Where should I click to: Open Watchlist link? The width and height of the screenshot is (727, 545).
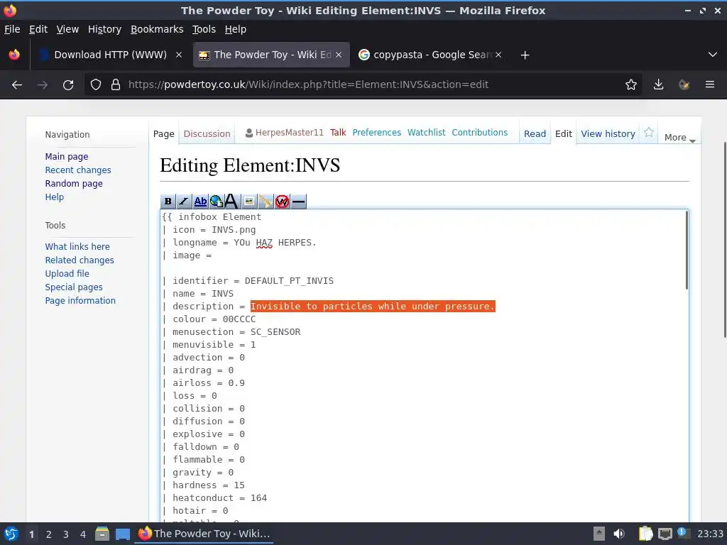[426, 133]
